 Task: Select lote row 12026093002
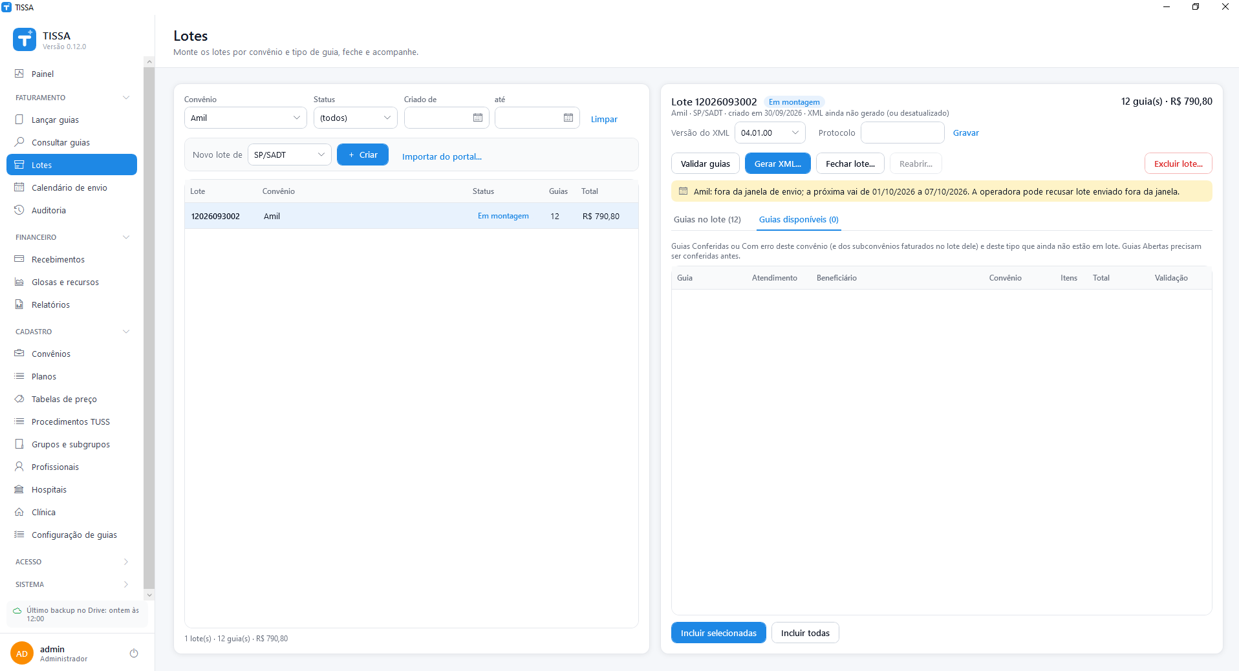(411, 216)
